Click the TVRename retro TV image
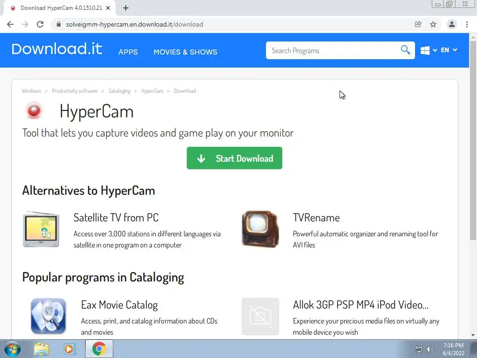 (260, 229)
